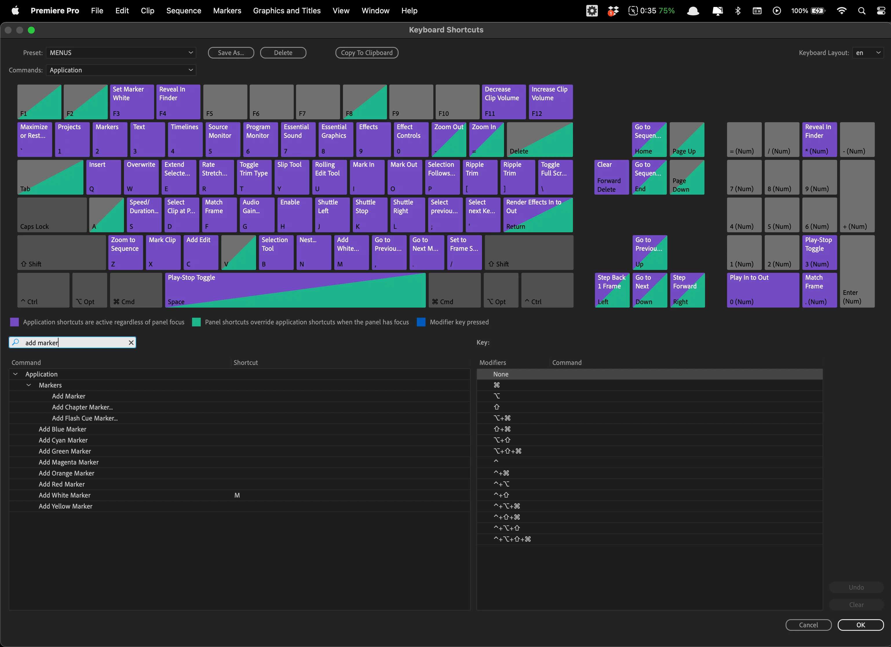This screenshot has width=891, height=647.
Task: Click the Save As... button
Action: coord(231,53)
